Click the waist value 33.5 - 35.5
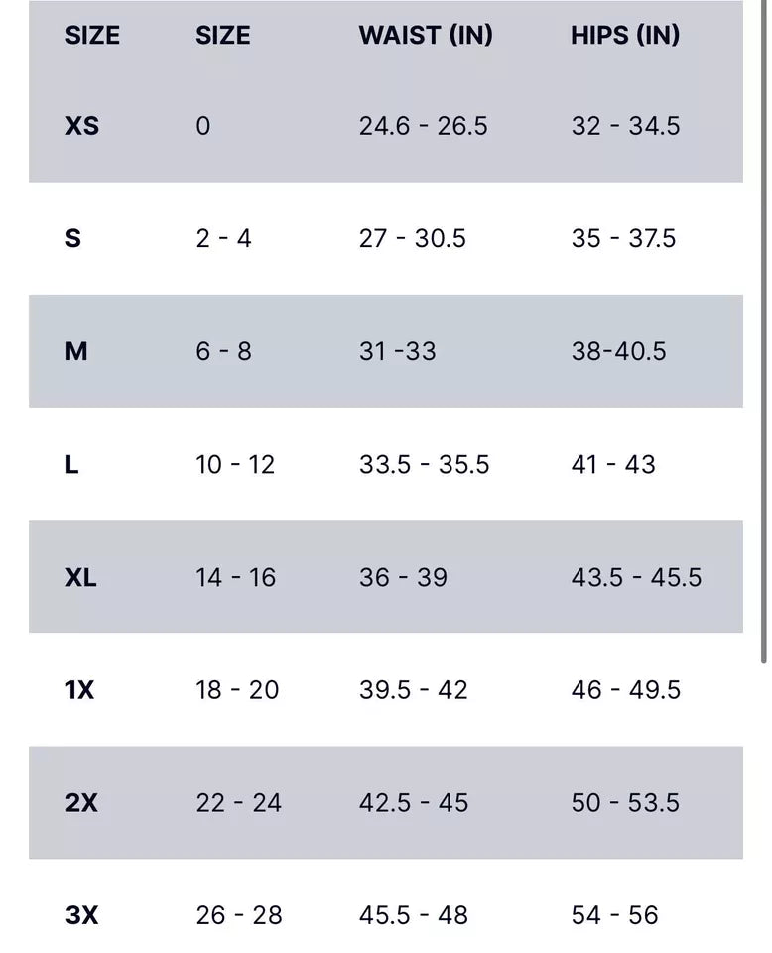 click(x=425, y=465)
